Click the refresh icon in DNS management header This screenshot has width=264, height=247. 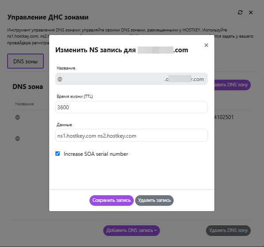(240, 12)
